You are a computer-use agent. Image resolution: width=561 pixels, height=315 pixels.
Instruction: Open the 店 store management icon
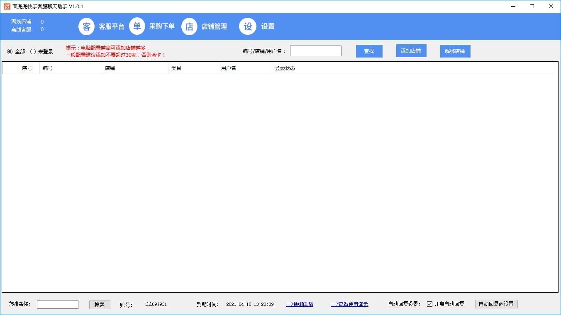(x=189, y=26)
